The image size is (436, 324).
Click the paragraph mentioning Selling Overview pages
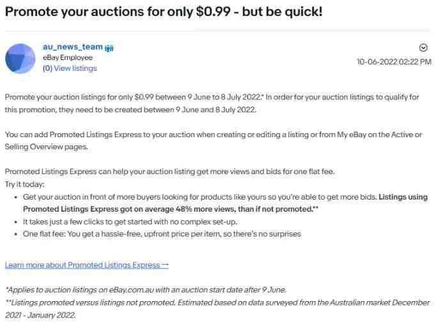click(x=214, y=141)
